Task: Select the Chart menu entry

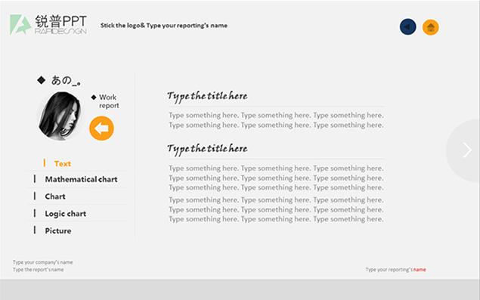Action: [x=55, y=196]
